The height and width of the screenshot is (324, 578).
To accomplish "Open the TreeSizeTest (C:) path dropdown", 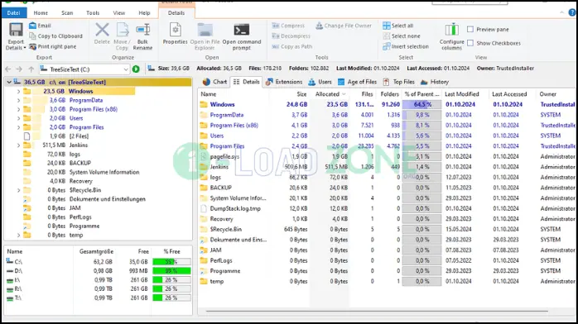I will point(126,69).
